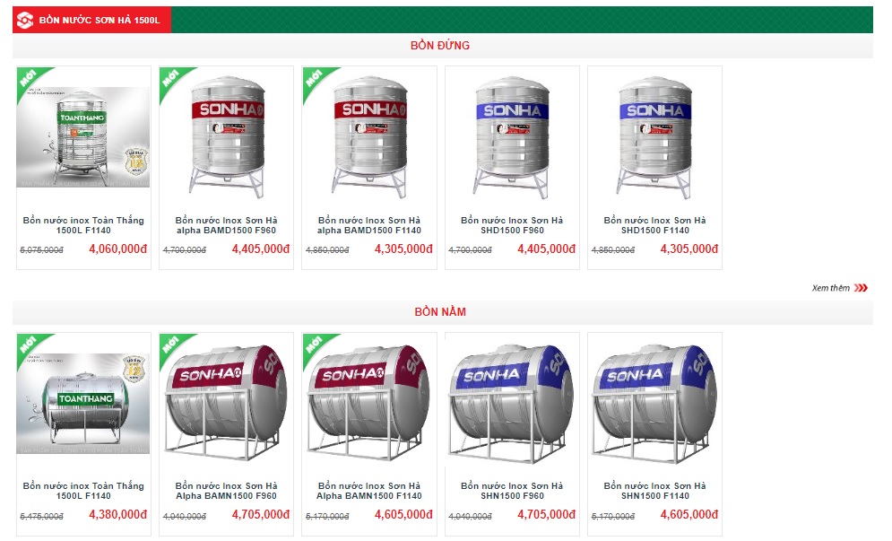Click the 'Mới' badge on Toàn Thắng horizontal tank
The width and height of the screenshot is (892, 541).
pos(29,345)
